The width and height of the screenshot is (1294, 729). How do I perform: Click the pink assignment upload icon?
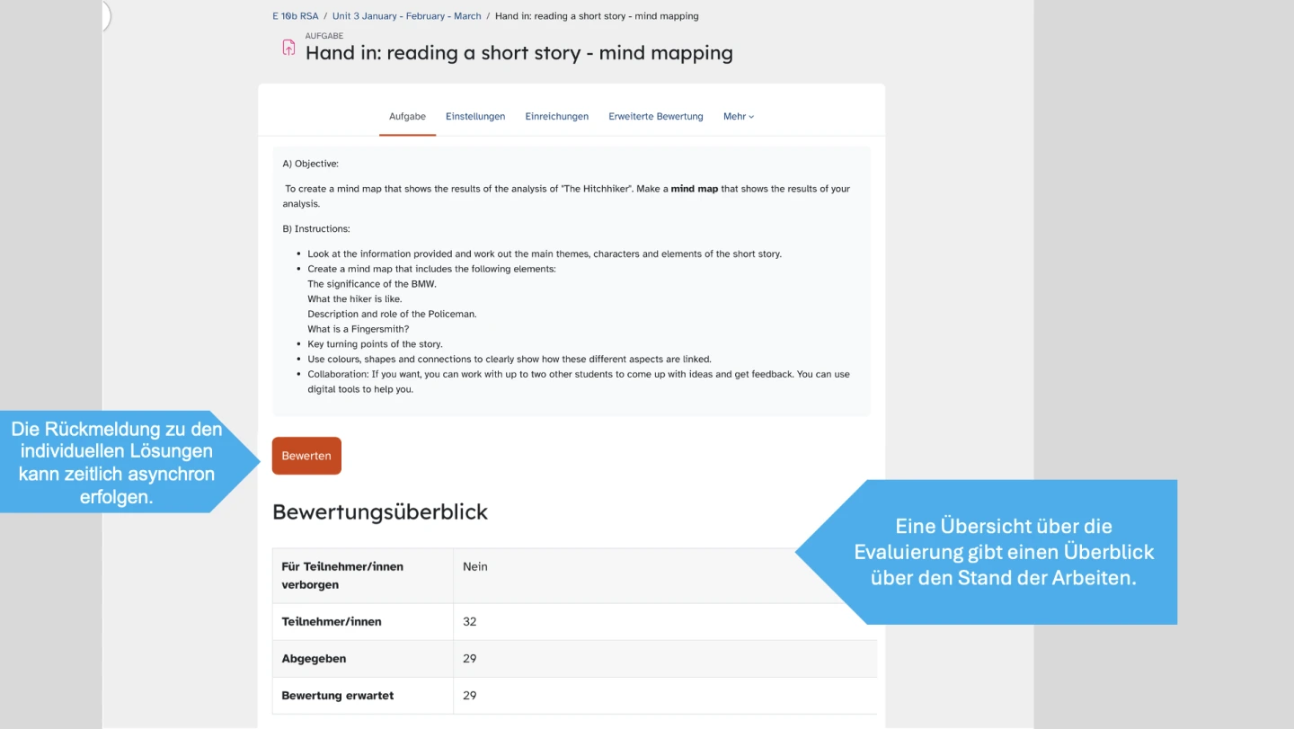pos(288,48)
